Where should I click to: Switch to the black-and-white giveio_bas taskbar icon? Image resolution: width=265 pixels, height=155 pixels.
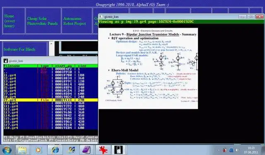(x=119, y=150)
